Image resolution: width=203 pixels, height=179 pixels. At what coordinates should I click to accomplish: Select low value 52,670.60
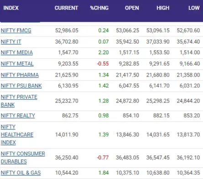(x=188, y=31)
